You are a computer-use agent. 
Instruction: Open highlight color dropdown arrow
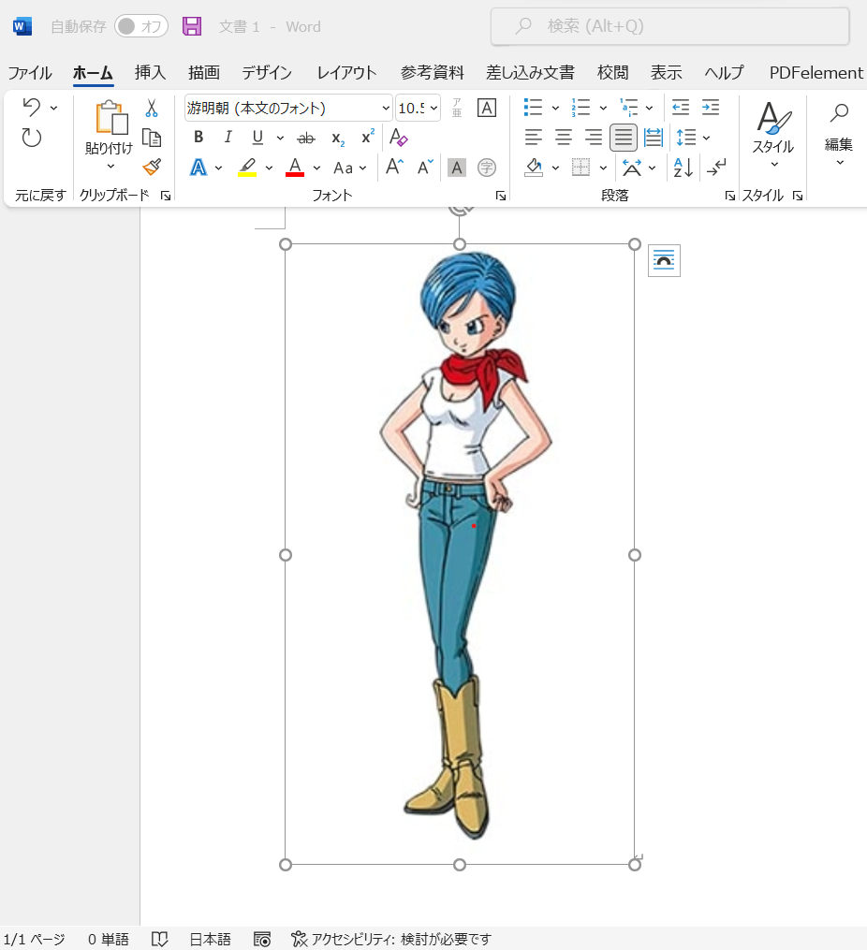coord(269,168)
